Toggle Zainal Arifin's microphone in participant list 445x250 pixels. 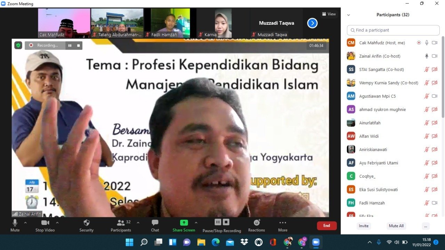click(x=427, y=56)
